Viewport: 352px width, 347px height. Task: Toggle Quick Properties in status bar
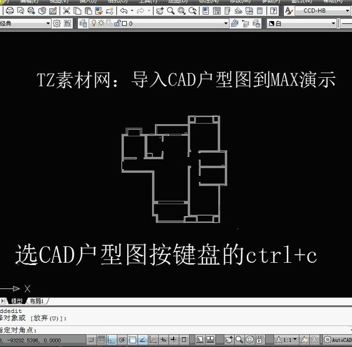pyautogui.click(x=184, y=340)
